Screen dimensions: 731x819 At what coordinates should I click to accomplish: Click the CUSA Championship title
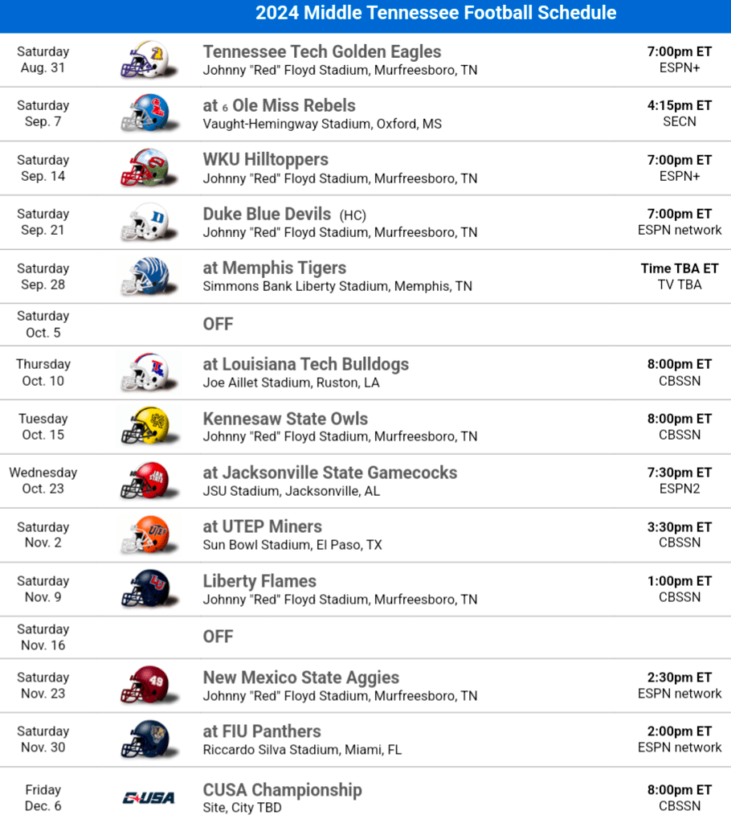(282, 790)
